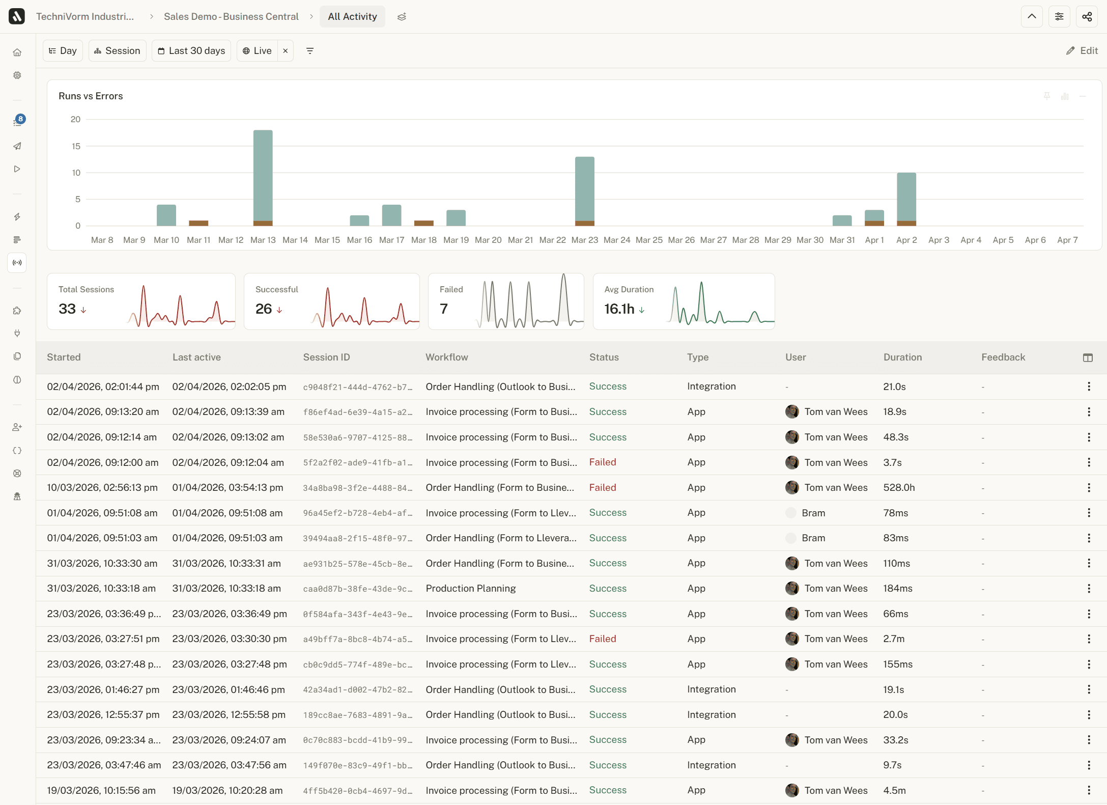The image size is (1107, 805).
Task: Open the row menu for the Production Planning session
Action: pyautogui.click(x=1089, y=589)
